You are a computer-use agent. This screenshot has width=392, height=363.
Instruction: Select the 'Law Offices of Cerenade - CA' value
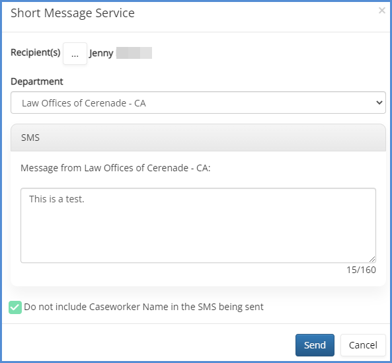pyautogui.click(x=84, y=103)
